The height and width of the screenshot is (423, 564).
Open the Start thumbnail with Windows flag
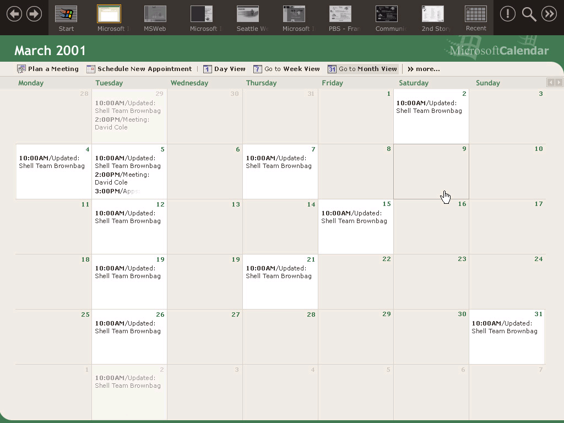pos(66,18)
